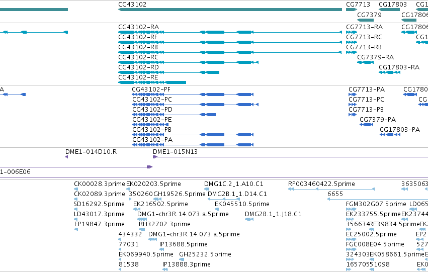Select feature labeled 81538
The height and width of the screenshot is (272, 428).
tap(129, 265)
